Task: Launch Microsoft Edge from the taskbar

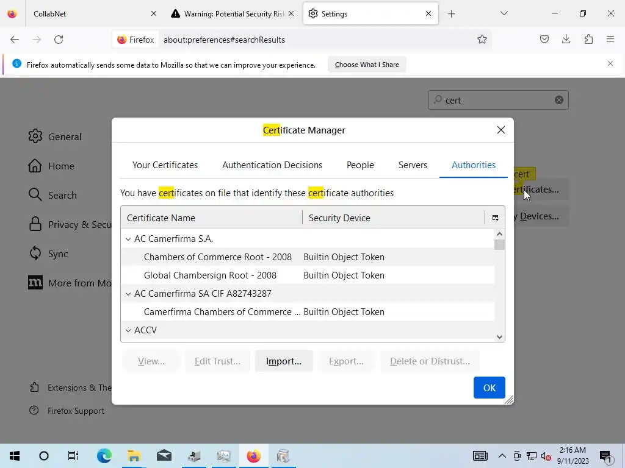Action: (x=104, y=456)
